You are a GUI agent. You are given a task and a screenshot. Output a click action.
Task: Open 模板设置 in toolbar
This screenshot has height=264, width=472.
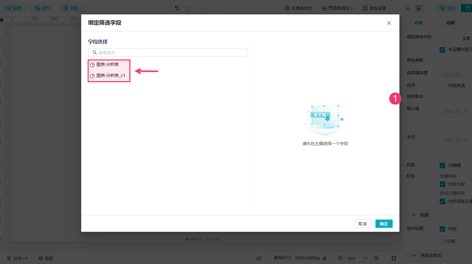pos(375,8)
